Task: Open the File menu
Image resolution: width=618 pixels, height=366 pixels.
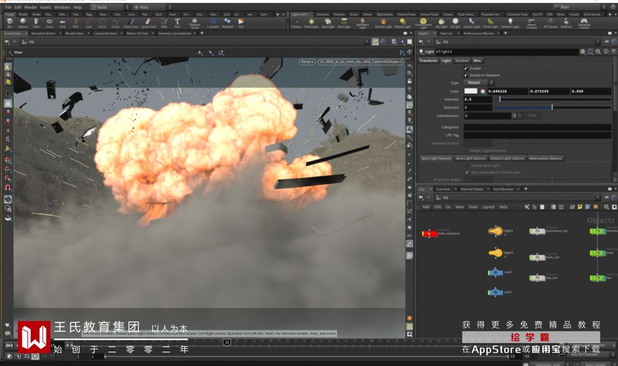Action: click(8, 7)
